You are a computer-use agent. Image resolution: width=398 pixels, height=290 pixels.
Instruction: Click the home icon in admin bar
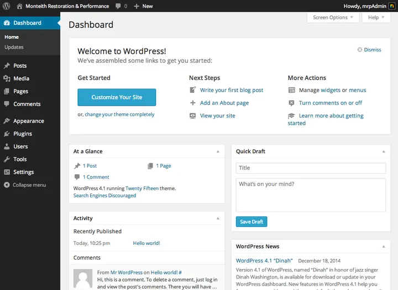click(x=19, y=6)
